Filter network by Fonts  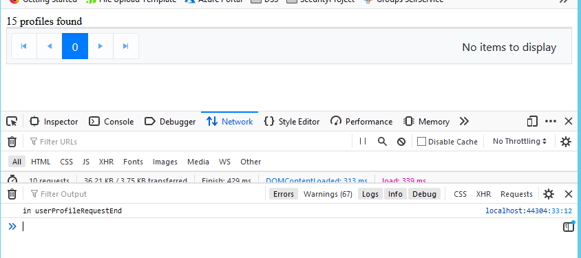pos(133,162)
